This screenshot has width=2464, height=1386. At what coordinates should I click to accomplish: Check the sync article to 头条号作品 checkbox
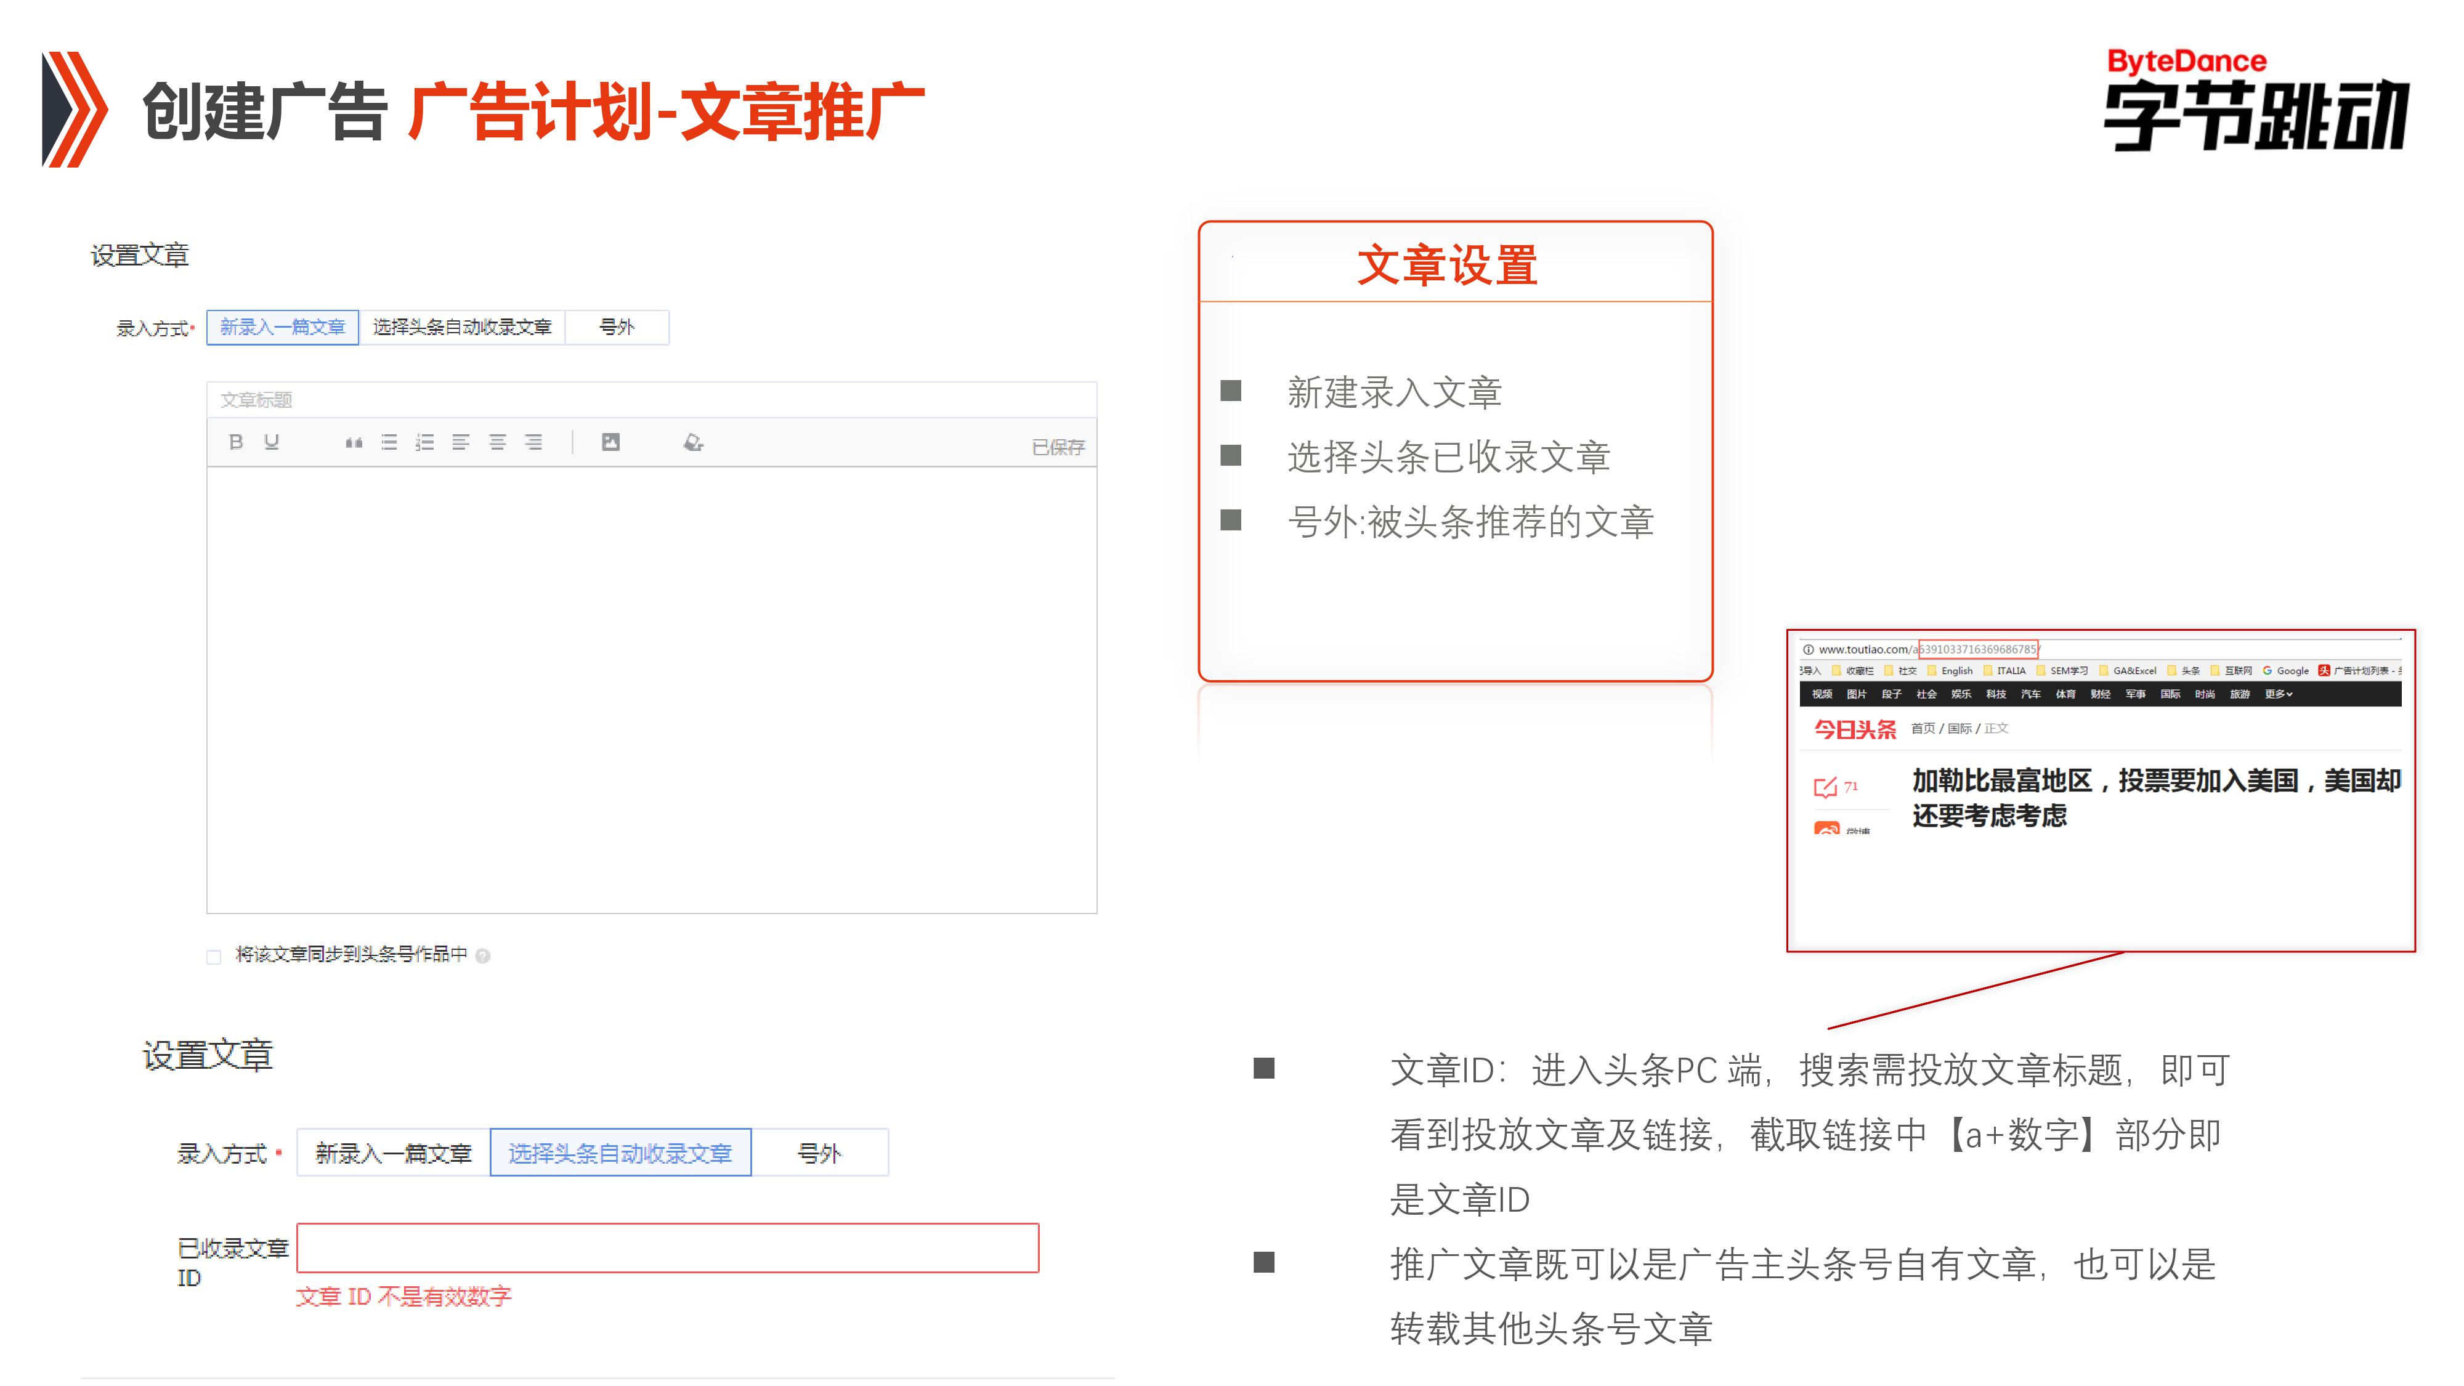tap(214, 957)
